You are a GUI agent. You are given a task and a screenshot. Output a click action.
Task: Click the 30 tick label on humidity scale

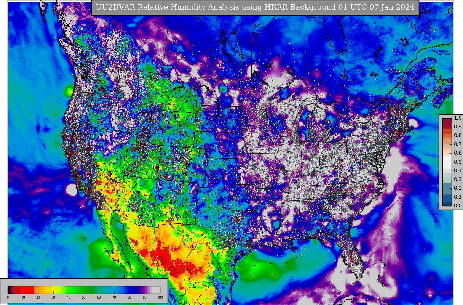53,297
